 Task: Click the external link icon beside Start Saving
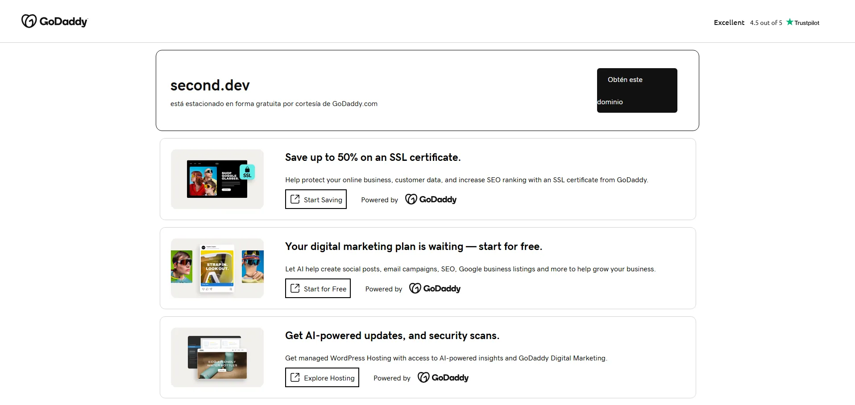295,199
